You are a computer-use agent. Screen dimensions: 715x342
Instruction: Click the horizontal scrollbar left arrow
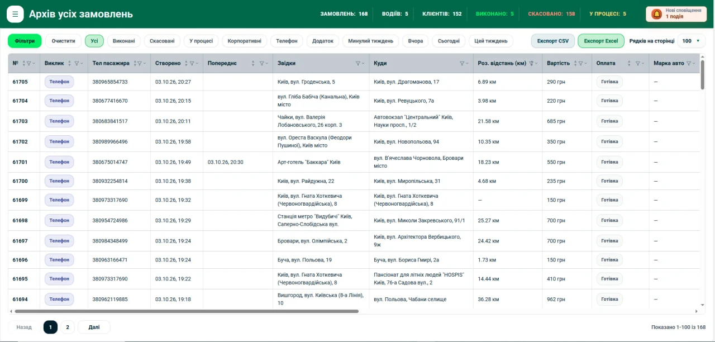coord(11,311)
